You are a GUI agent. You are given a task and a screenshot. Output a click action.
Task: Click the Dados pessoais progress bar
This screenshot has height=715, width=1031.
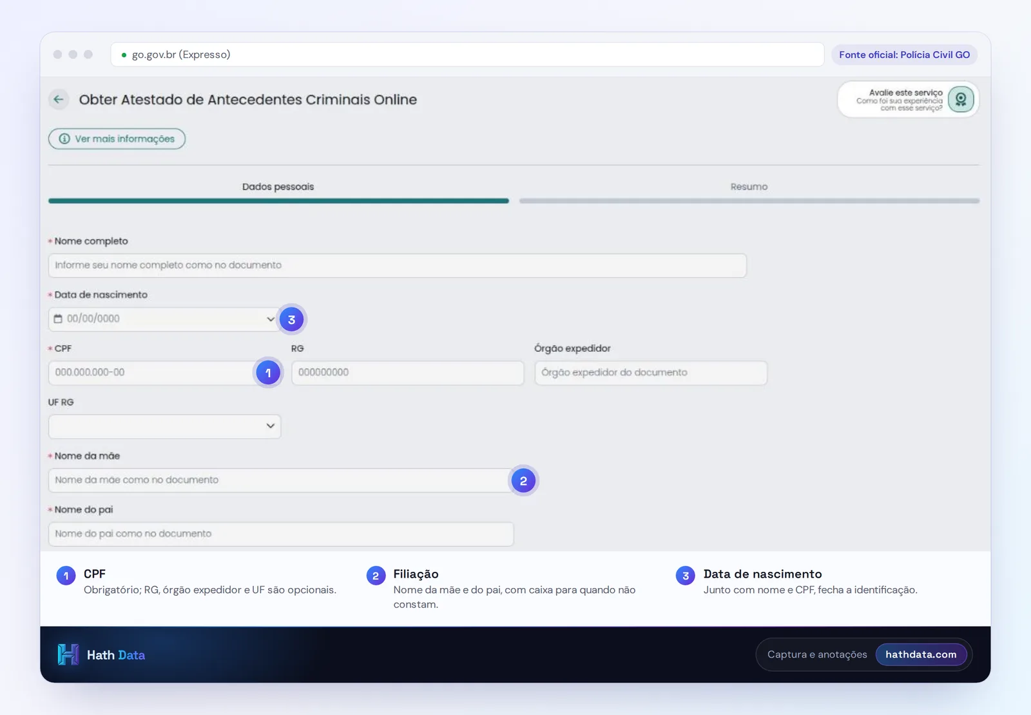pos(278,201)
